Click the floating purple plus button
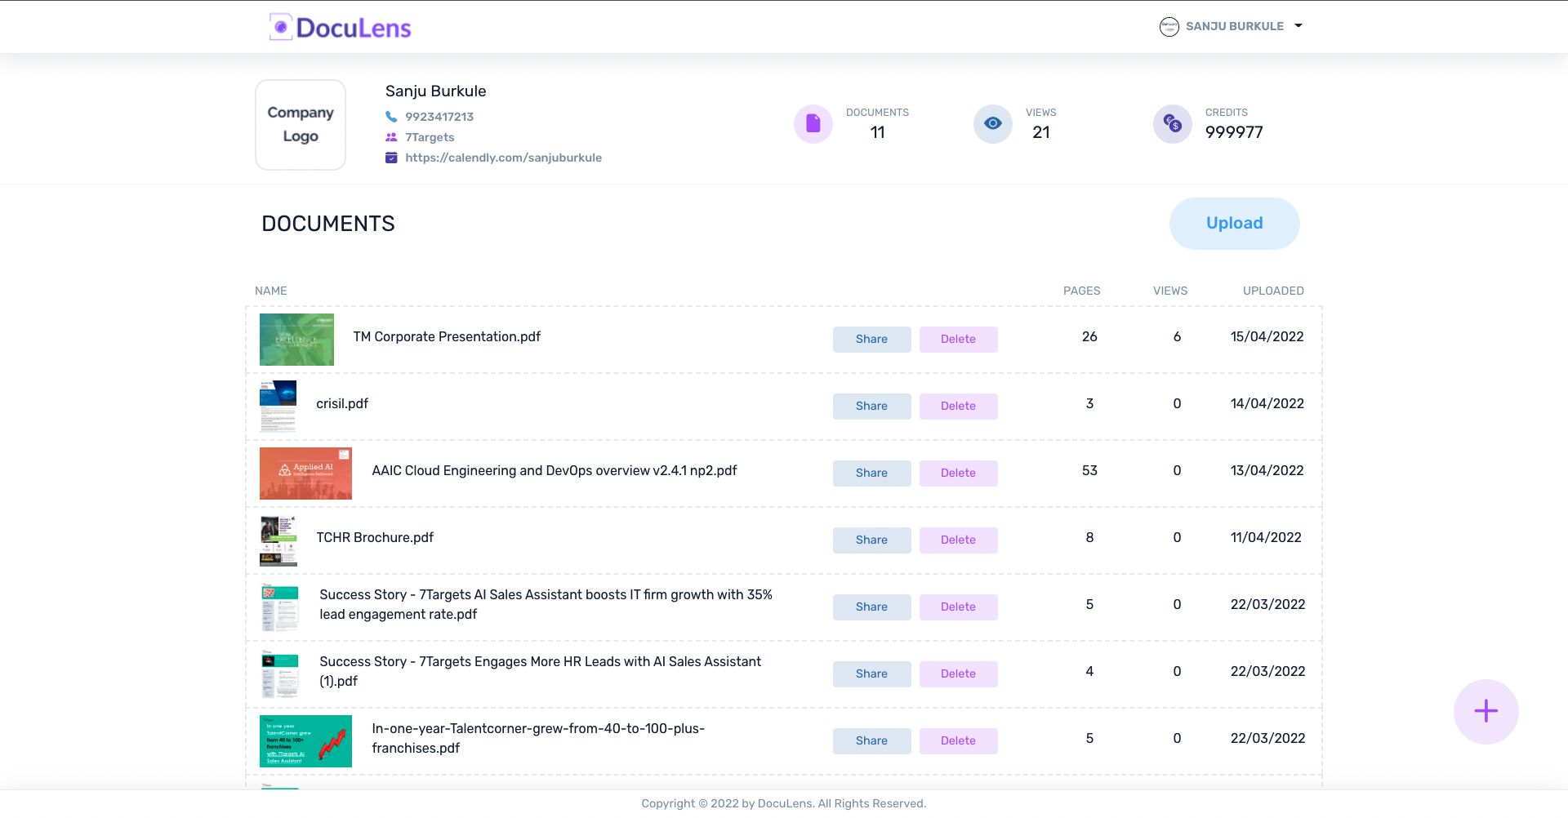 (x=1486, y=711)
